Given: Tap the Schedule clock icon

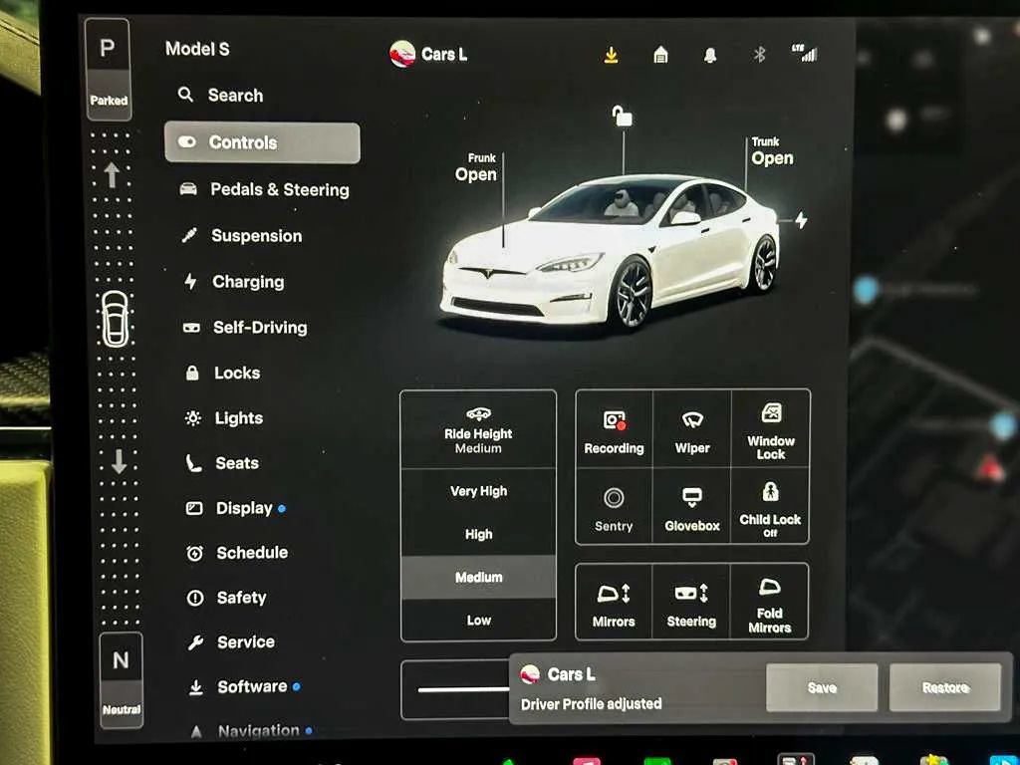Looking at the screenshot, I should pyautogui.click(x=194, y=553).
